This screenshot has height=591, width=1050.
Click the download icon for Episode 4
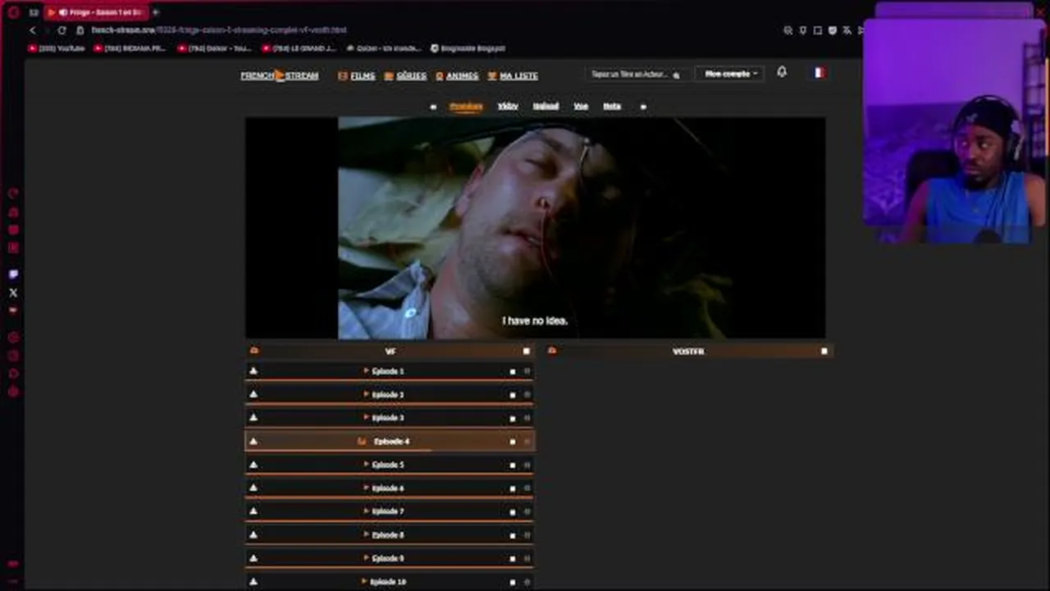click(253, 441)
